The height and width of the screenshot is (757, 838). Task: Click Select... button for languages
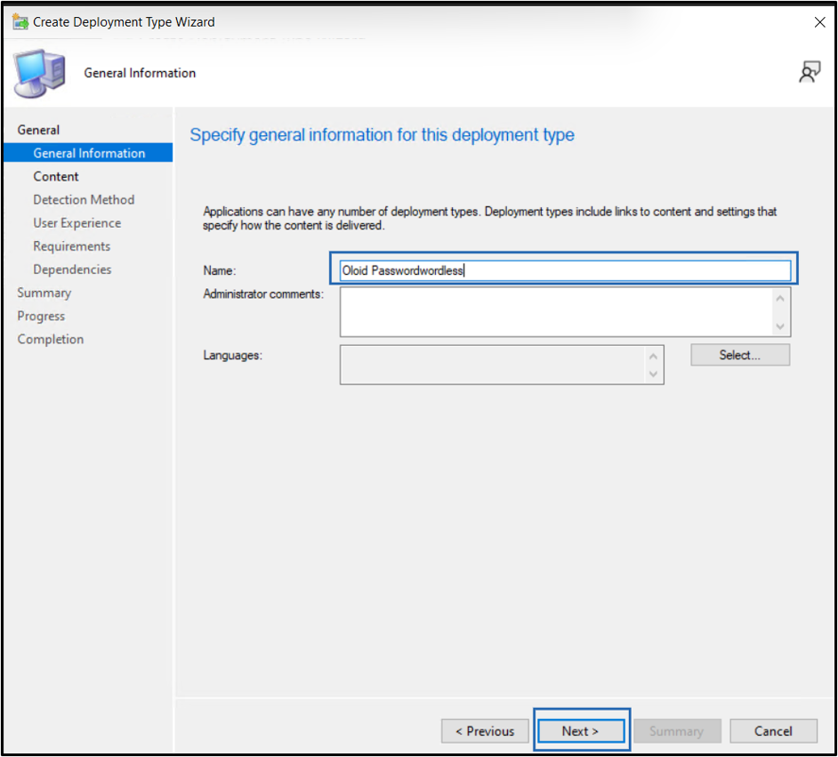click(x=739, y=355)
